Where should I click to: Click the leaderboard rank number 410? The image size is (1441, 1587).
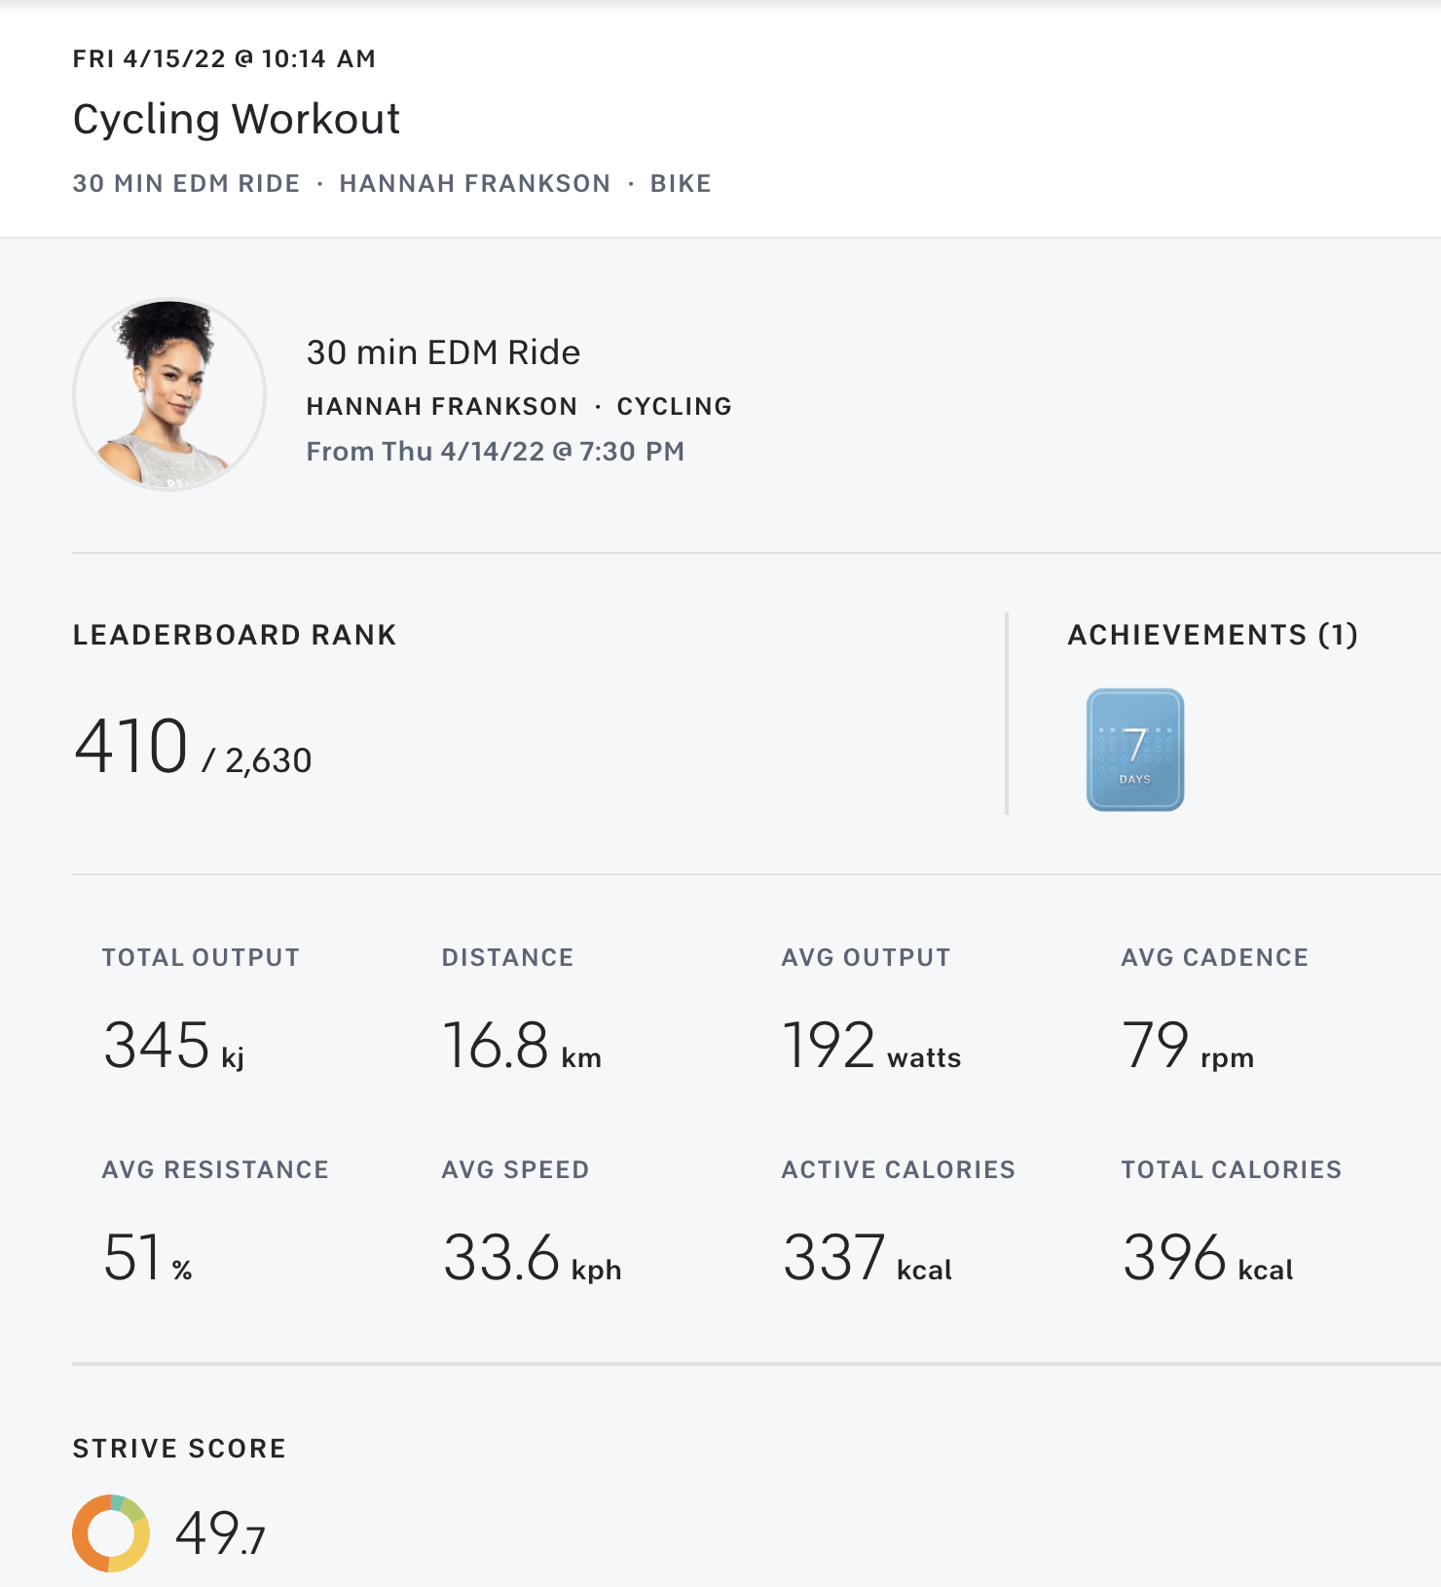tap(131, 747)
